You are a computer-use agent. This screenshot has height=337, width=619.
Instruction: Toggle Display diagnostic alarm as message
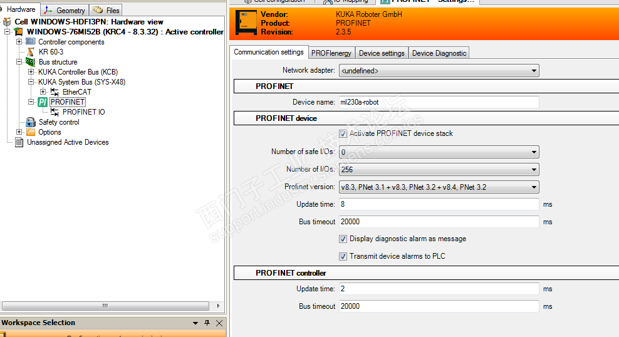[x=343, y=239]
